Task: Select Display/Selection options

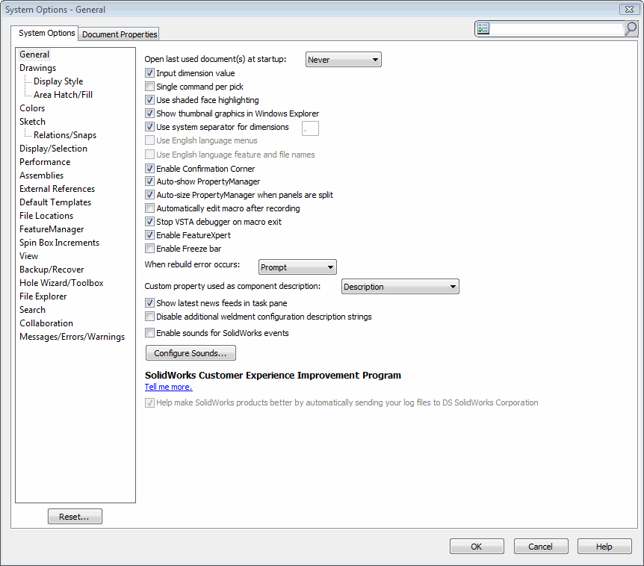Action: pyautogui.click(x=53, y=149)
